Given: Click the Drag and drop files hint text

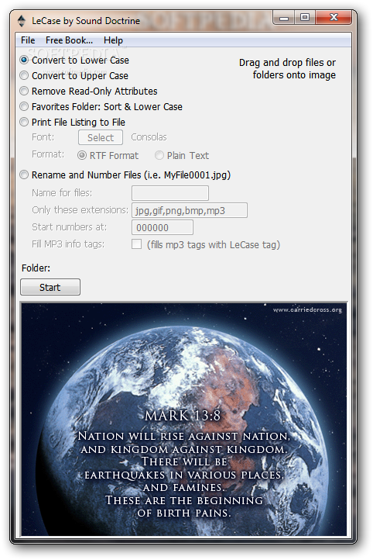Looking at the screenshot, I should click(288, 68).
